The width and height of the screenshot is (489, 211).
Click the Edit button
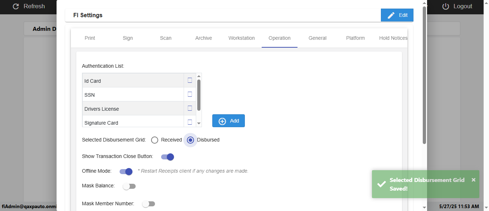tap(397, 15)
